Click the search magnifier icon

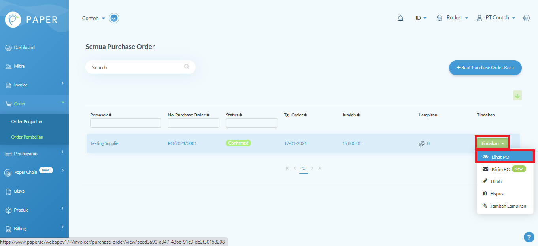point(187,67)
